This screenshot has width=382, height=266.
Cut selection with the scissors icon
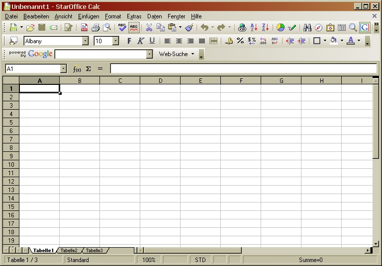[149, 27]
